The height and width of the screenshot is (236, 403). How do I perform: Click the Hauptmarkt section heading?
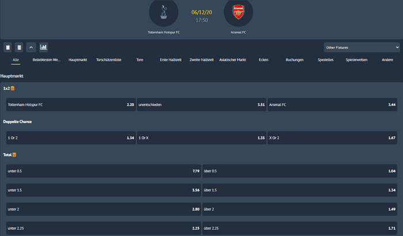pos(12,76)
